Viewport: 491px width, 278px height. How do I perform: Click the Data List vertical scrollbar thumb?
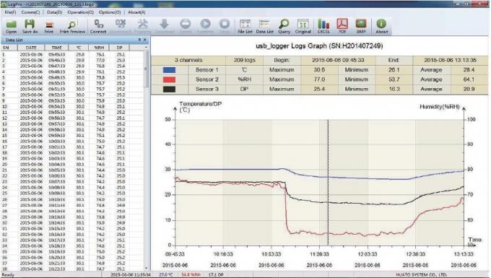coord(146,69)
